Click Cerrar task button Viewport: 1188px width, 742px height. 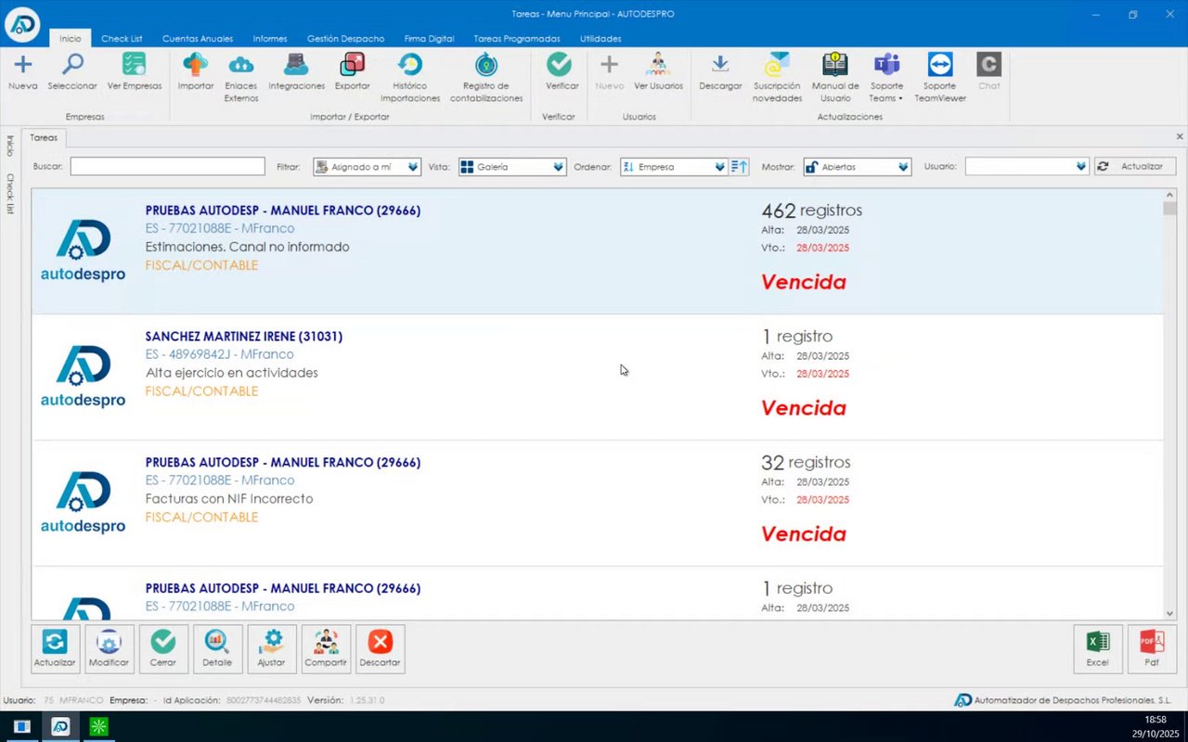pyautogui.click(x=163, y=648)
